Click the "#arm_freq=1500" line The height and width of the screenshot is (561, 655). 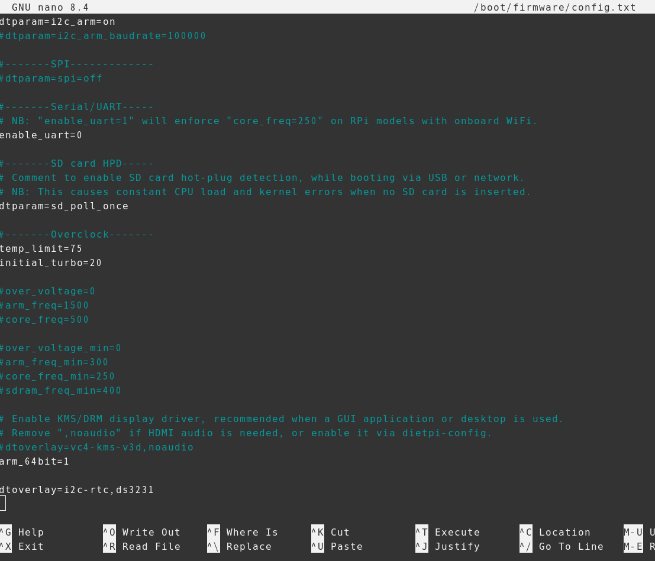(44, 306)
